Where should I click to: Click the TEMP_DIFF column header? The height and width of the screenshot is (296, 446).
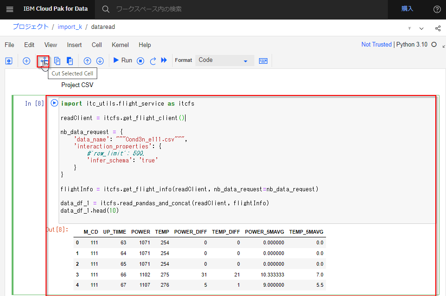tap(226, 232)
